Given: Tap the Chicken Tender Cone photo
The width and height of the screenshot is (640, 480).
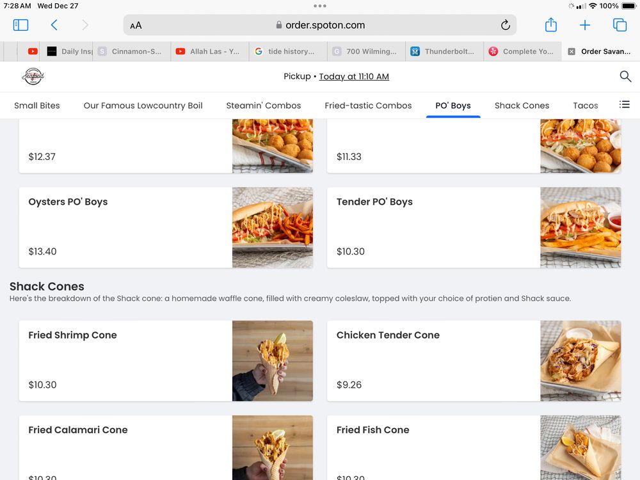Looking at the screenshot, I should point(581,361).
